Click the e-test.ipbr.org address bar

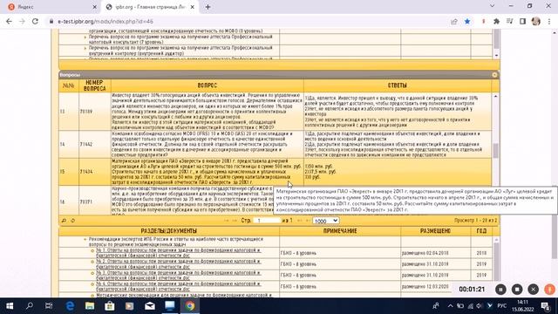[249, 21]
